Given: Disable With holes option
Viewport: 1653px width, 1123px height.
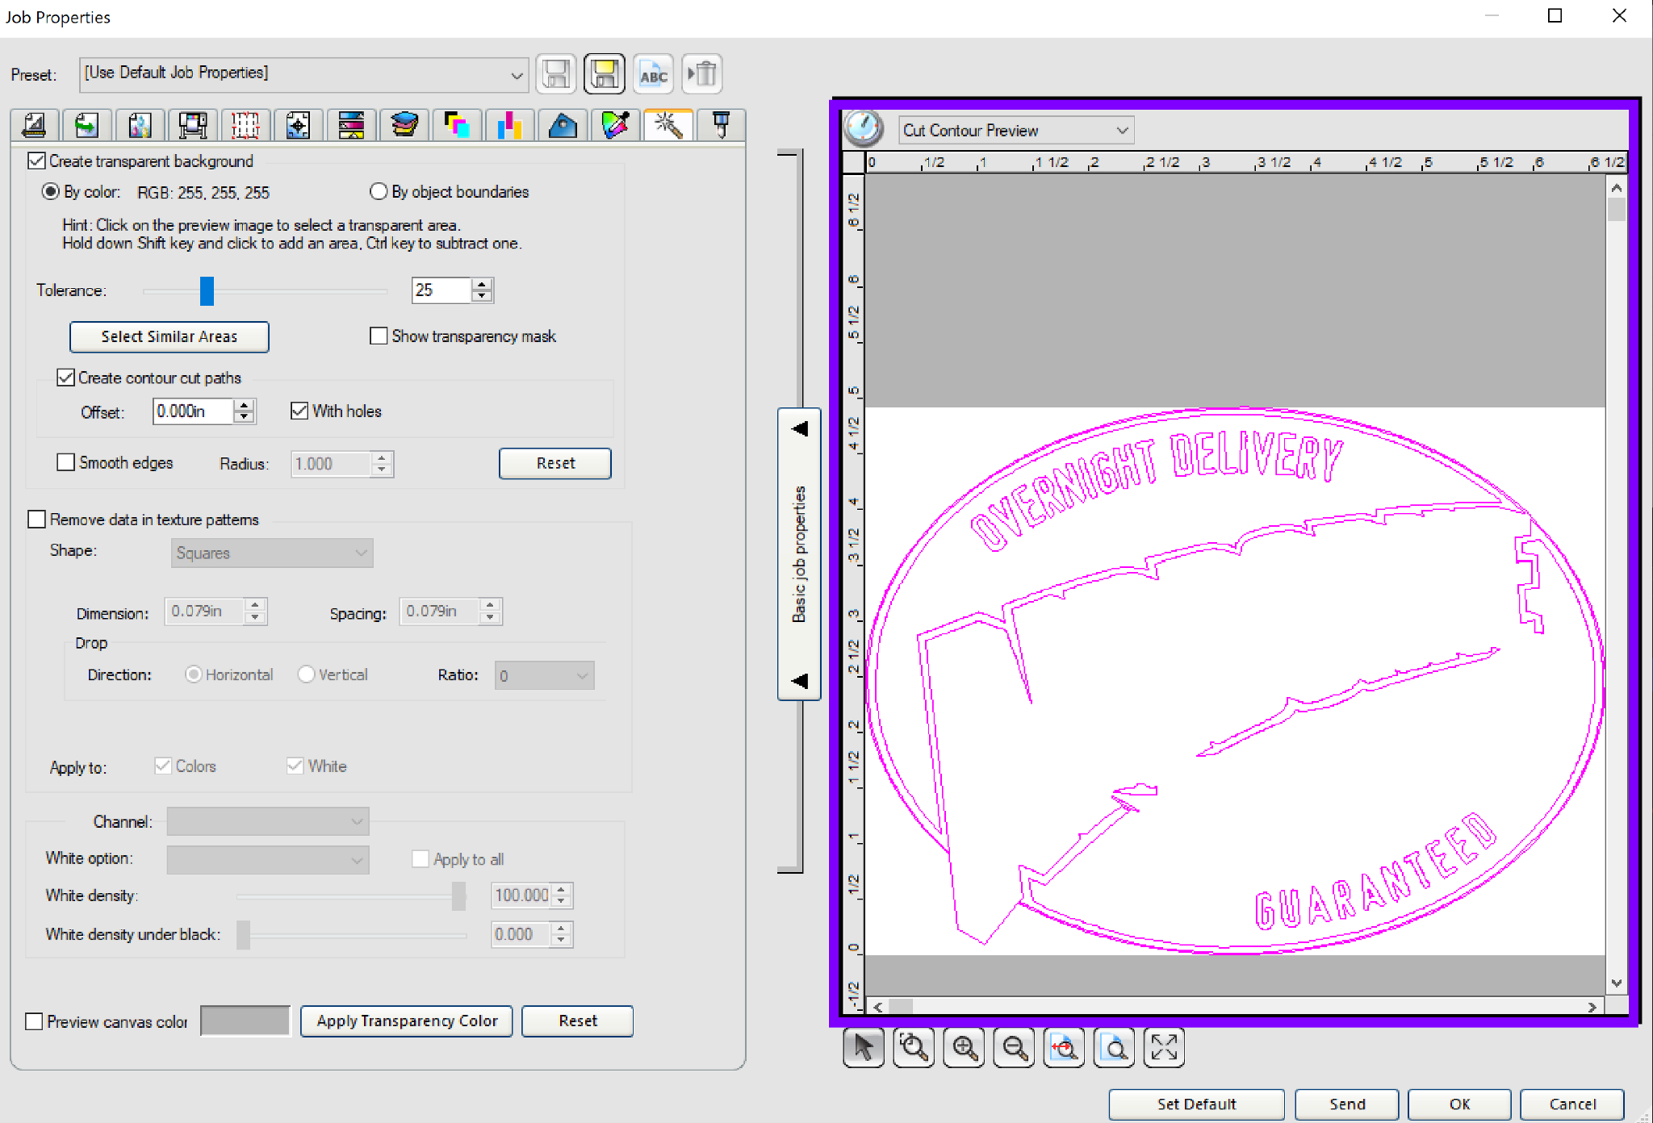Looking at the screenshot, I should [x=299, y=411].
